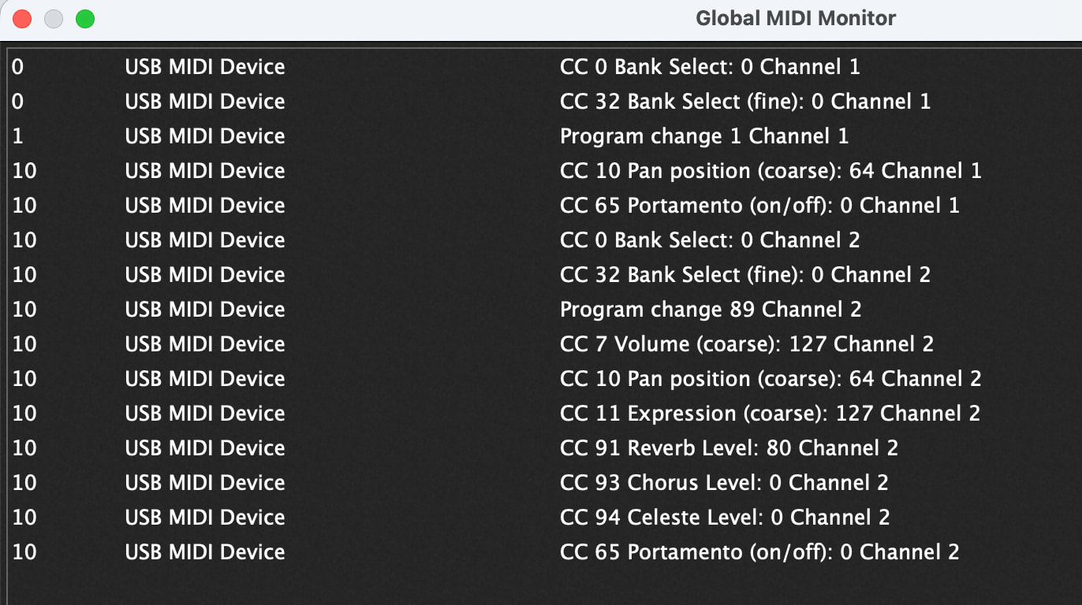Close the Global MIDI Monitor window
Screen dimensions: 1082x605
pos(22,19)
